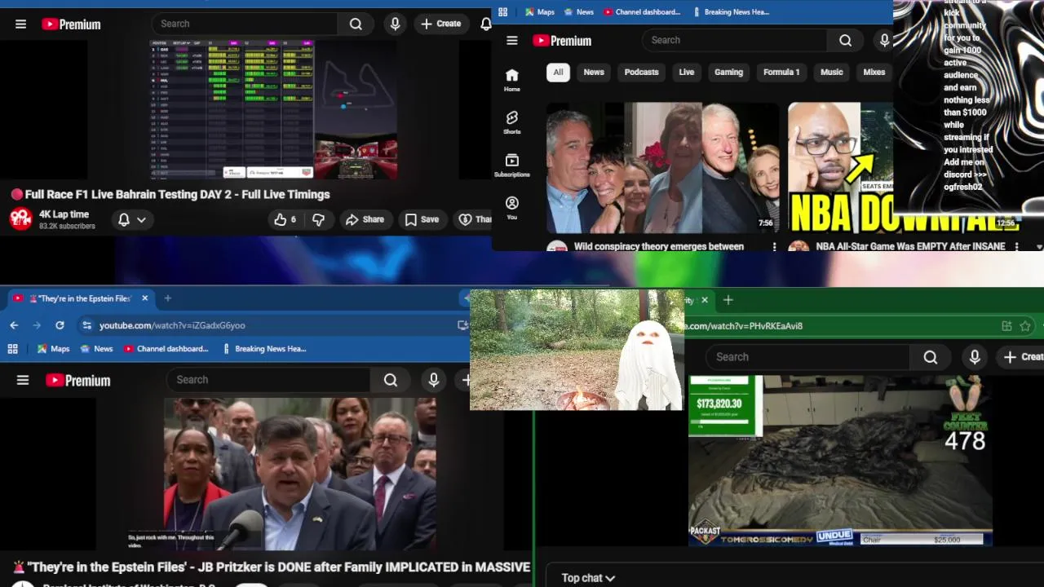Open Maps bookmark in top-right window
Screen dimensions: 1044x587
[x=539, y=12]
